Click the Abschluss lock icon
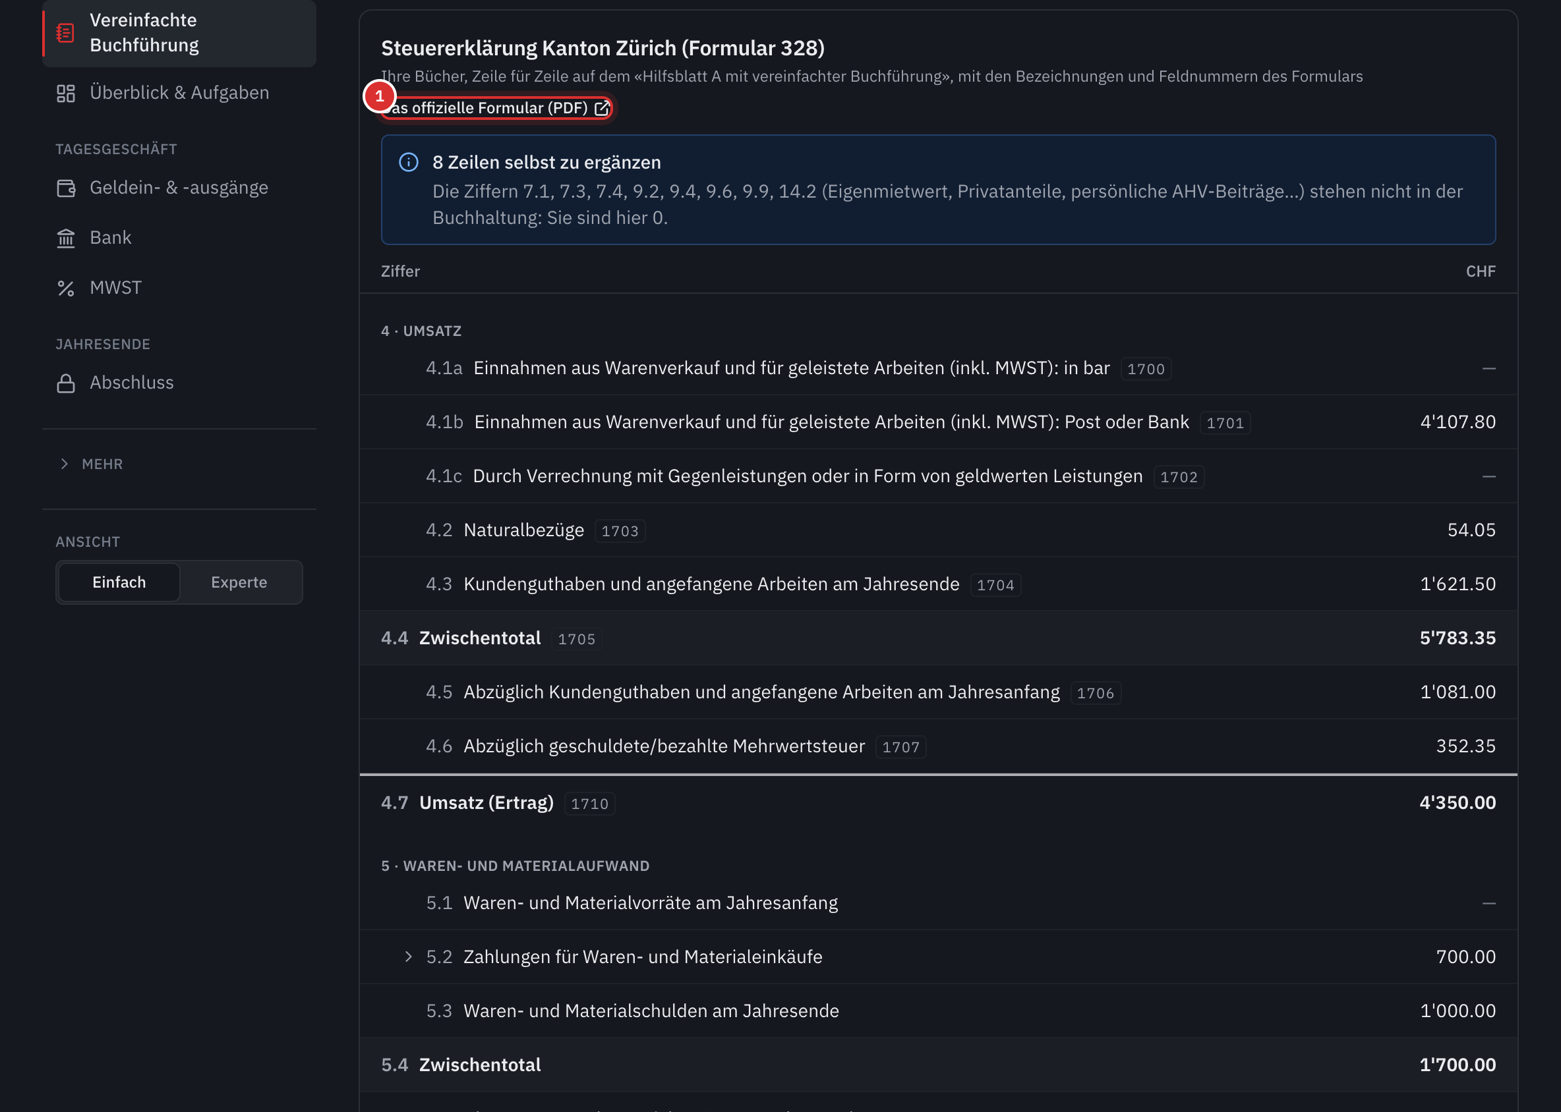Image resolution: width=1561 pixels, height=1112 pixels. 66,383
